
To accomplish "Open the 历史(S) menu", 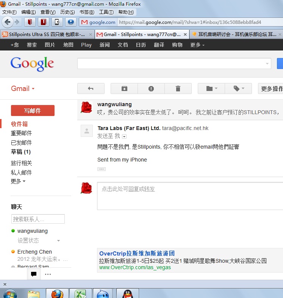I will point(67,12).
